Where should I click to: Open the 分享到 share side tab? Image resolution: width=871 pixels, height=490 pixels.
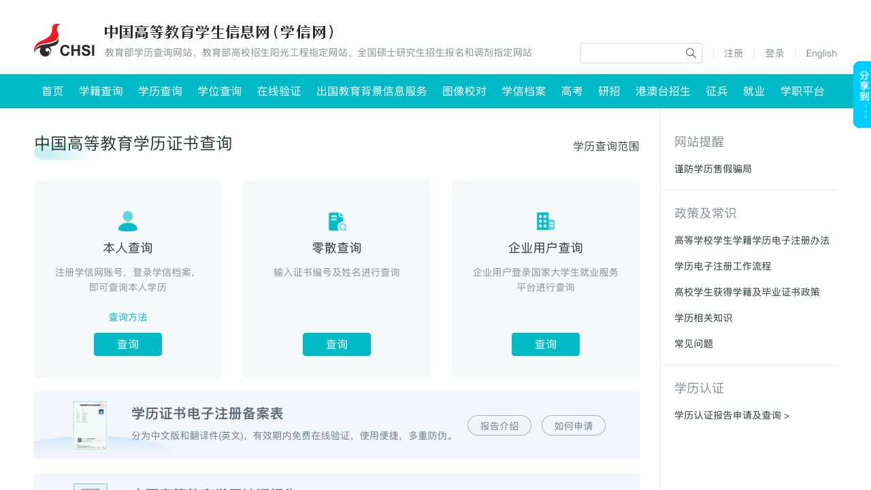[x=863, y=95]
